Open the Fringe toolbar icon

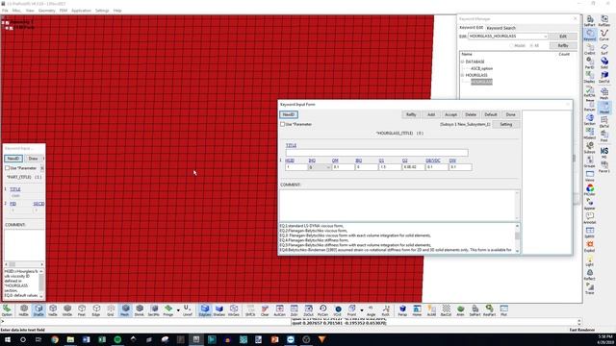pyautogui.click(x=168, y=309)
